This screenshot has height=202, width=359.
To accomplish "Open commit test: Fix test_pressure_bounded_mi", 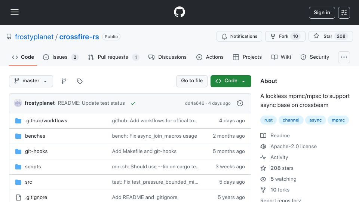I will coord(155,182).
